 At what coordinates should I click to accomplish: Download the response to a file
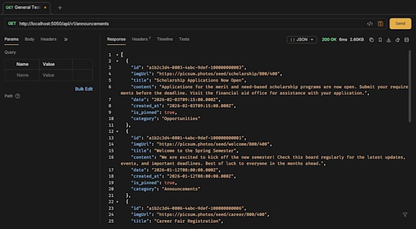coord(388,40)
